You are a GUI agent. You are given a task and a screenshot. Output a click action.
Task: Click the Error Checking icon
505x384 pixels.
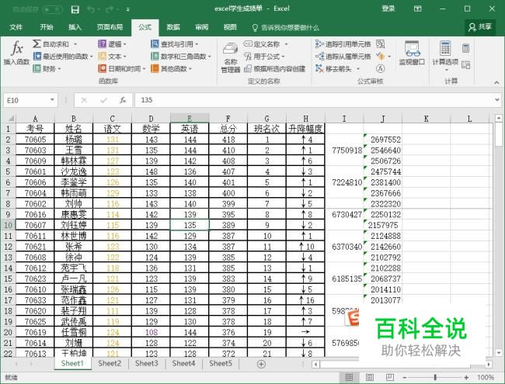[380, 57]
